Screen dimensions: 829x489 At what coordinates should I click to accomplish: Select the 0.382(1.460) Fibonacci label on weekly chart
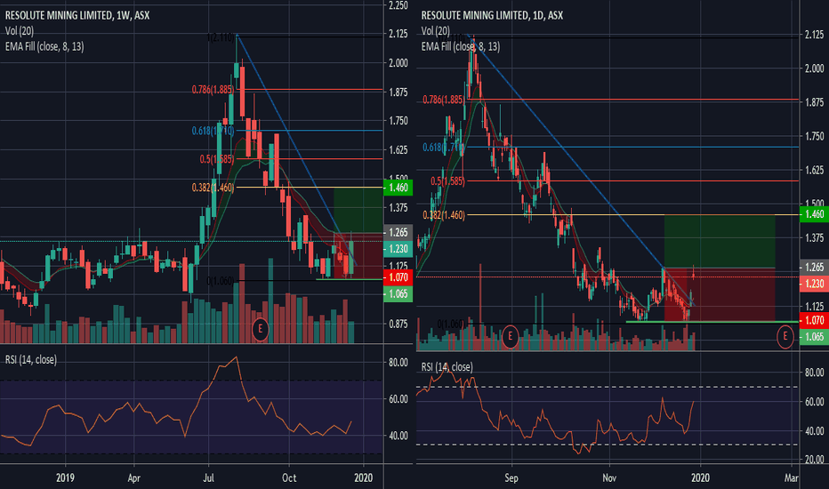[213, 188]
